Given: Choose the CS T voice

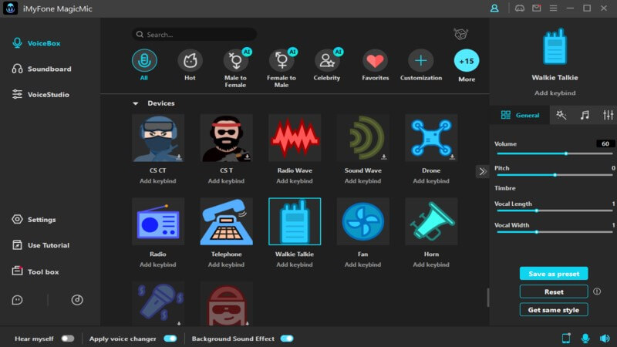Looking at the screenshot, I should [226, 138].
